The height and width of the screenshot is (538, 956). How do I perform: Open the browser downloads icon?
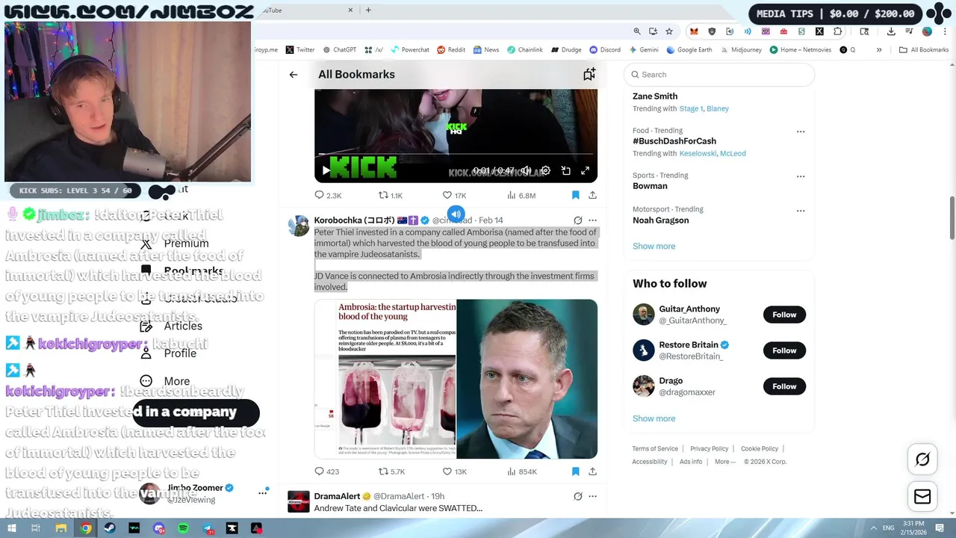[891, 31]
